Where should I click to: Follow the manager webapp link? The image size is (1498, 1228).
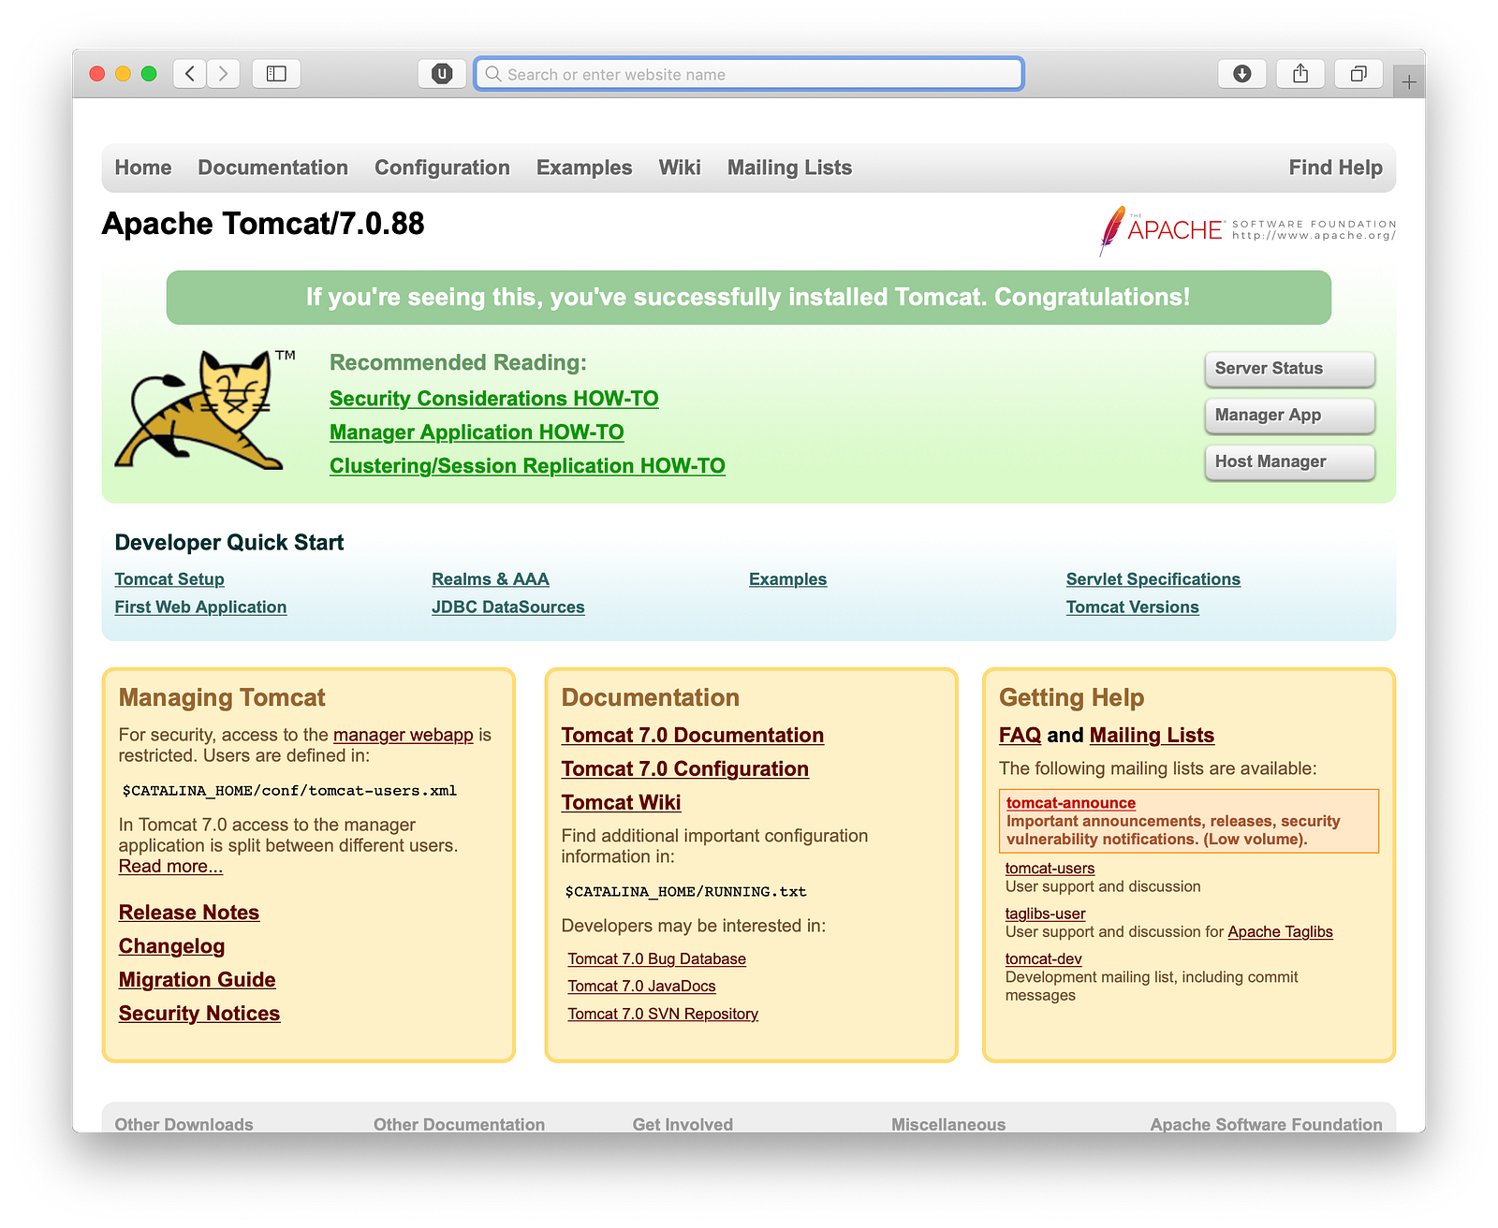[404, 735]
